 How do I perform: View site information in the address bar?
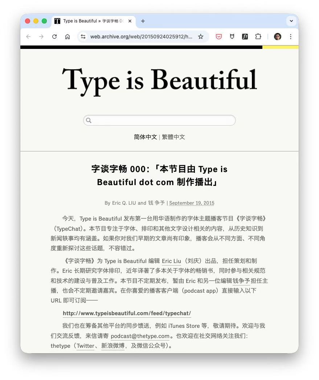coord(83,37)
